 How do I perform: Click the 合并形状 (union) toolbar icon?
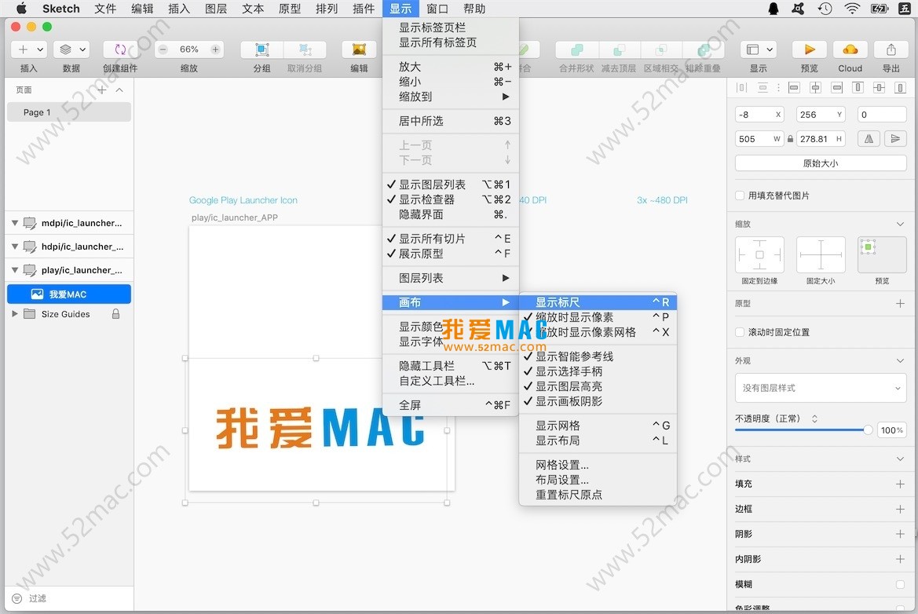[x=576, y=49]
